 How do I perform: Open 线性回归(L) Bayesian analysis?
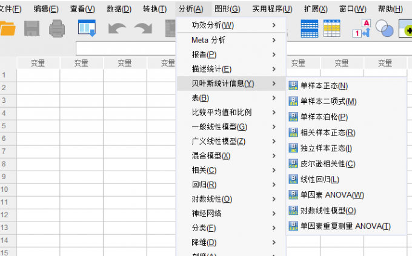click(x=346, y=179)
